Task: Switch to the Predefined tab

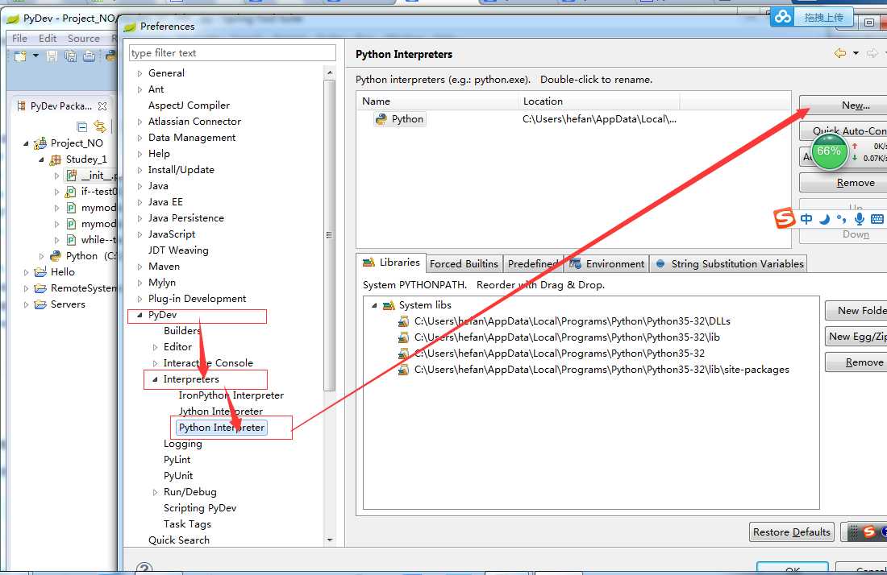Action: click(x=534, y=264)
